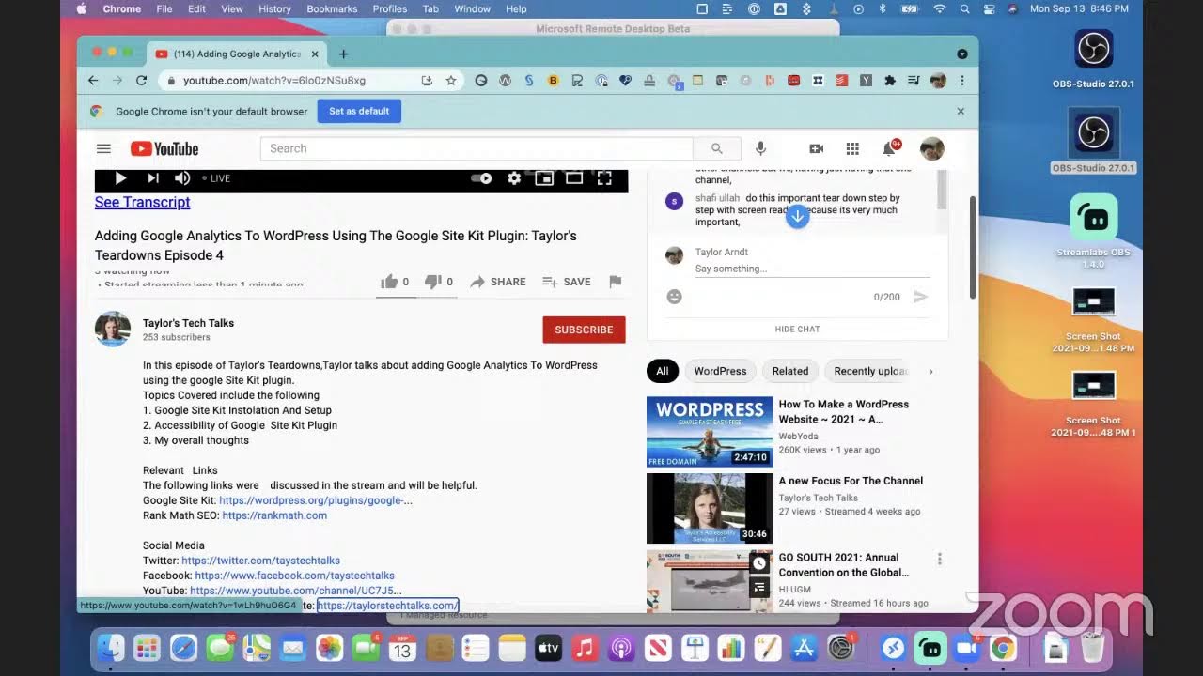Jump to newest chat messages arrow
This screenshot has width=1203, height=676.
pos(797,217)
